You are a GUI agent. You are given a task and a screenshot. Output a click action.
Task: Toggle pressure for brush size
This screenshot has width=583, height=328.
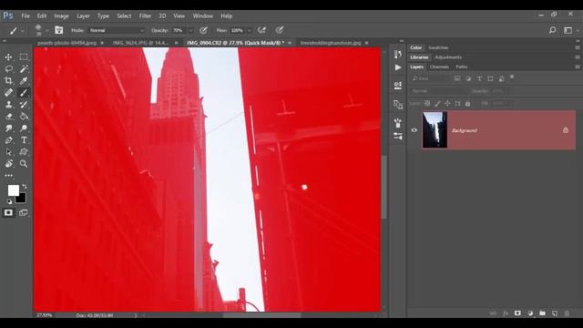coord(280,30)
